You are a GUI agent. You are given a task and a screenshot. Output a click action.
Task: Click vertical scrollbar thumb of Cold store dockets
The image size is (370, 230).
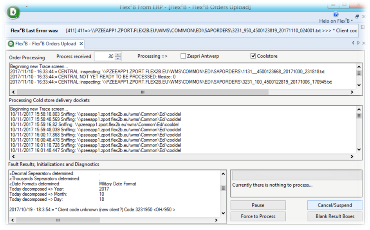tap(359, 116)
